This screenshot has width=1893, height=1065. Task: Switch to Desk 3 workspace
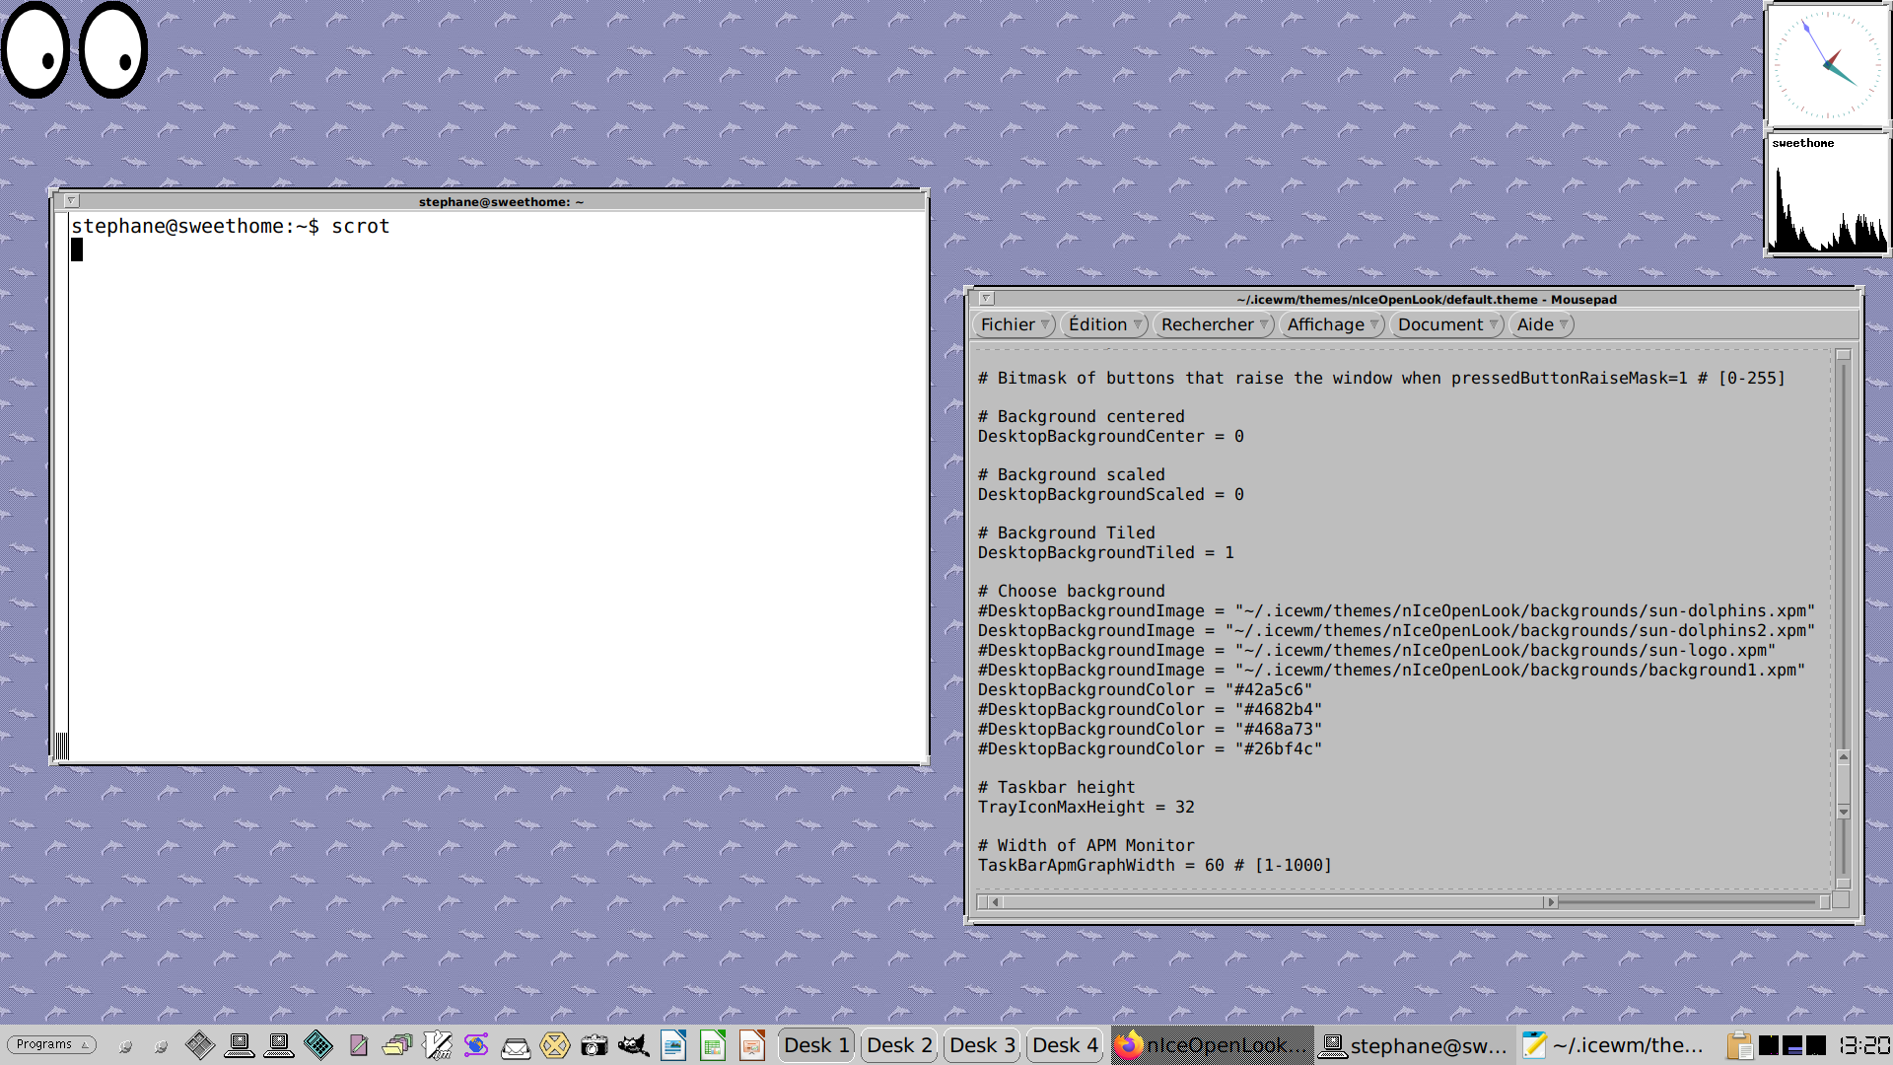tap(982, 1045)
